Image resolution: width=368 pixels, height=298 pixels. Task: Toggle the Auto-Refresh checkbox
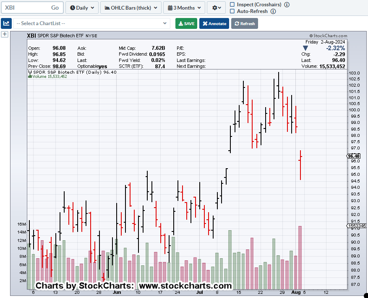click(232, 11)
